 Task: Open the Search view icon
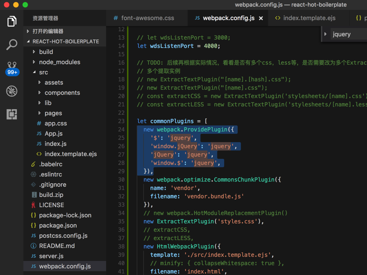coord(12,45)
